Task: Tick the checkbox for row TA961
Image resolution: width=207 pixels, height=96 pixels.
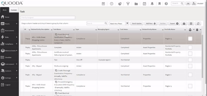Action: click(x=190, y=75)
